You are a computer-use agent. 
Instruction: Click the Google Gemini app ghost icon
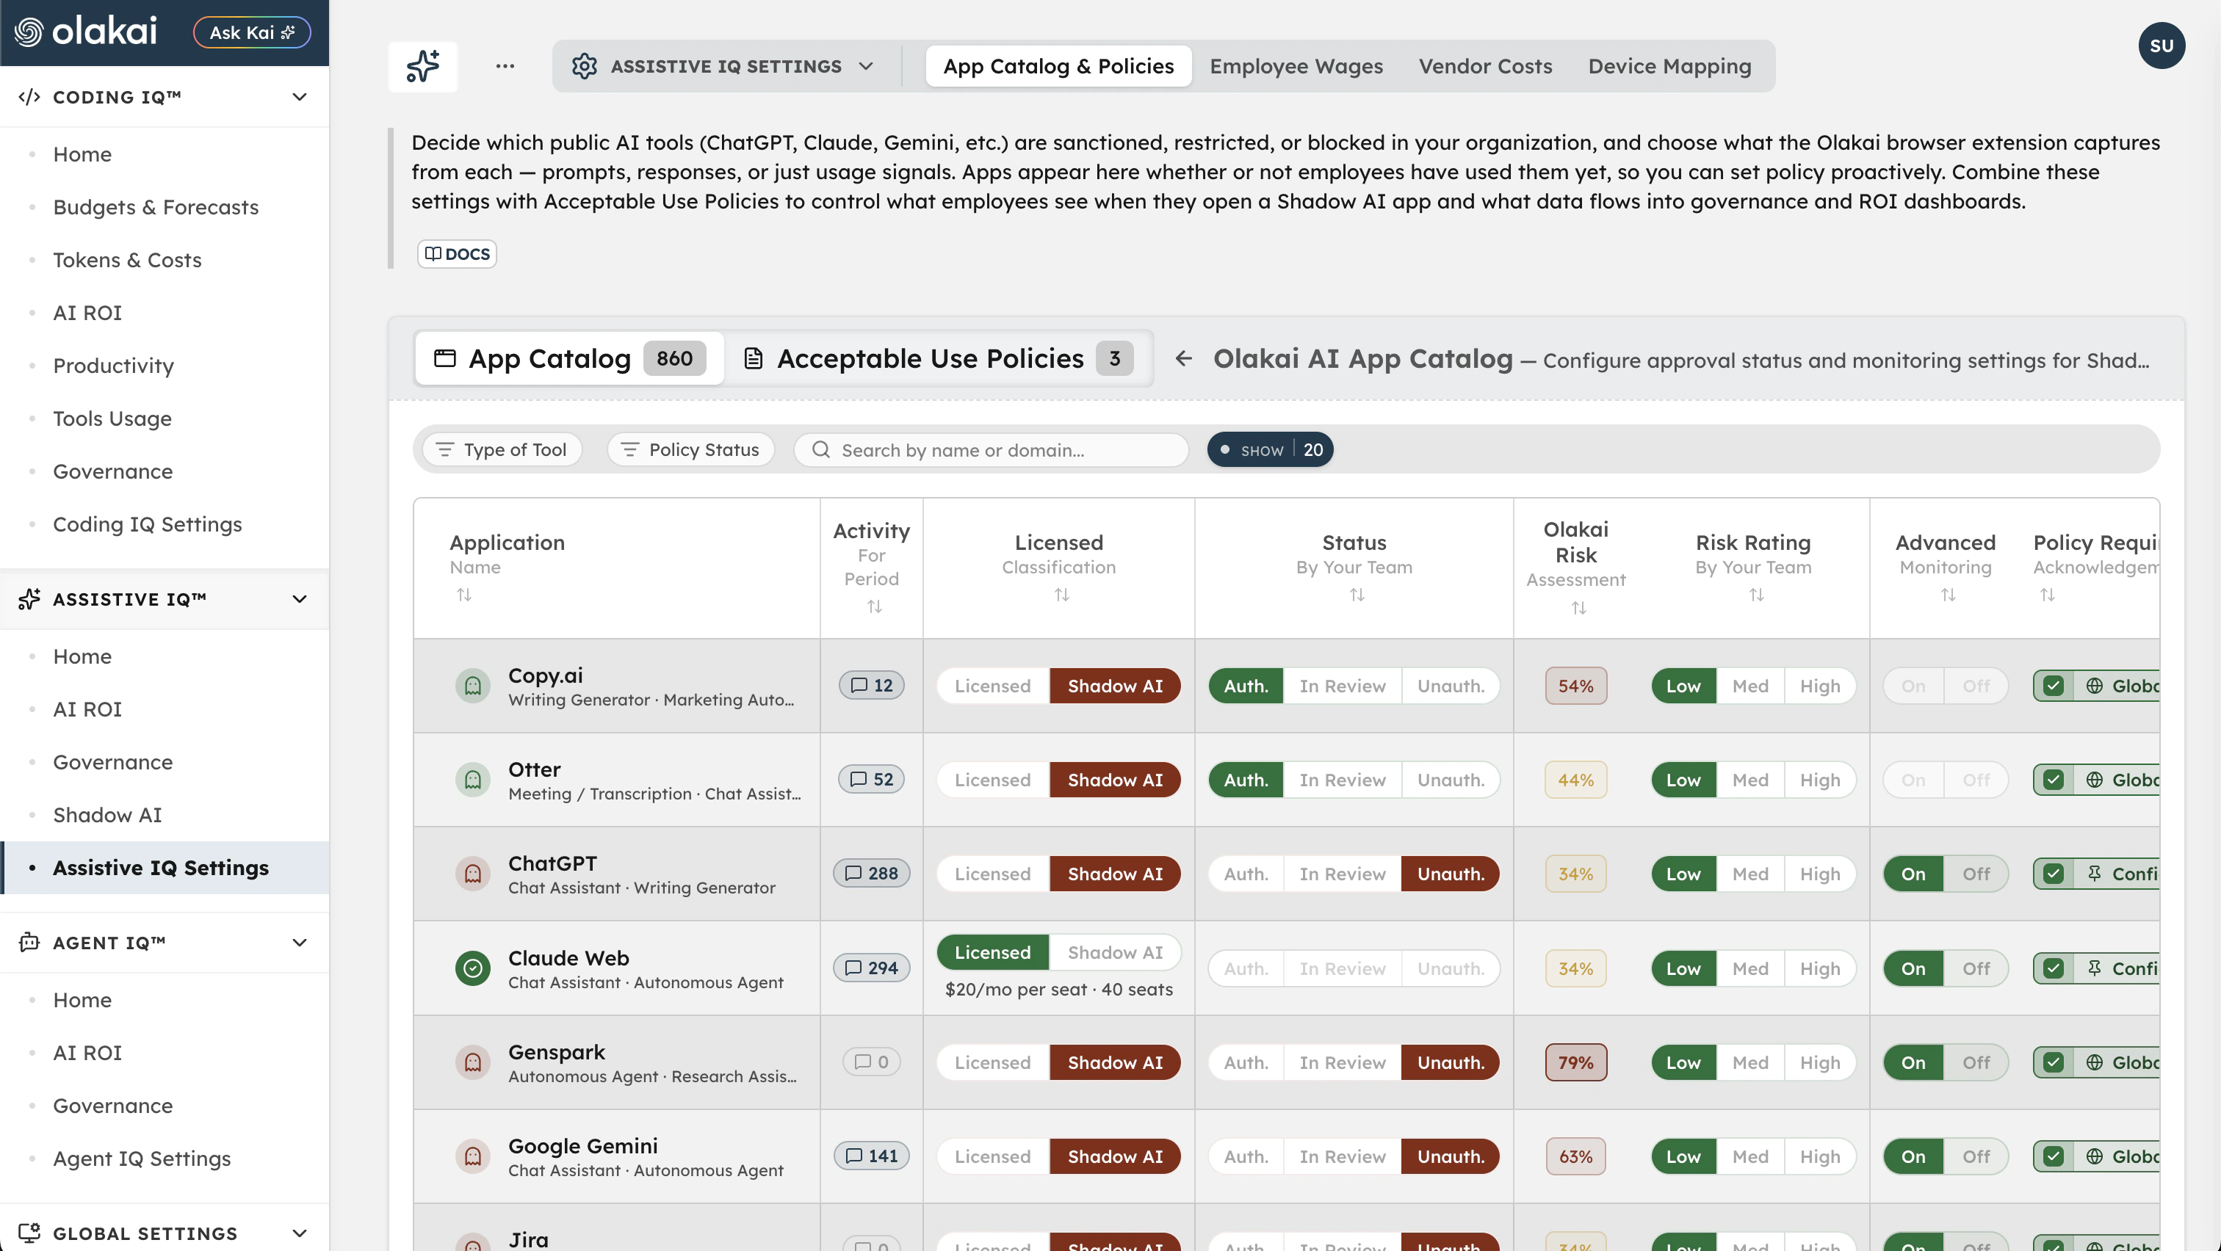tap(472, 1156)
